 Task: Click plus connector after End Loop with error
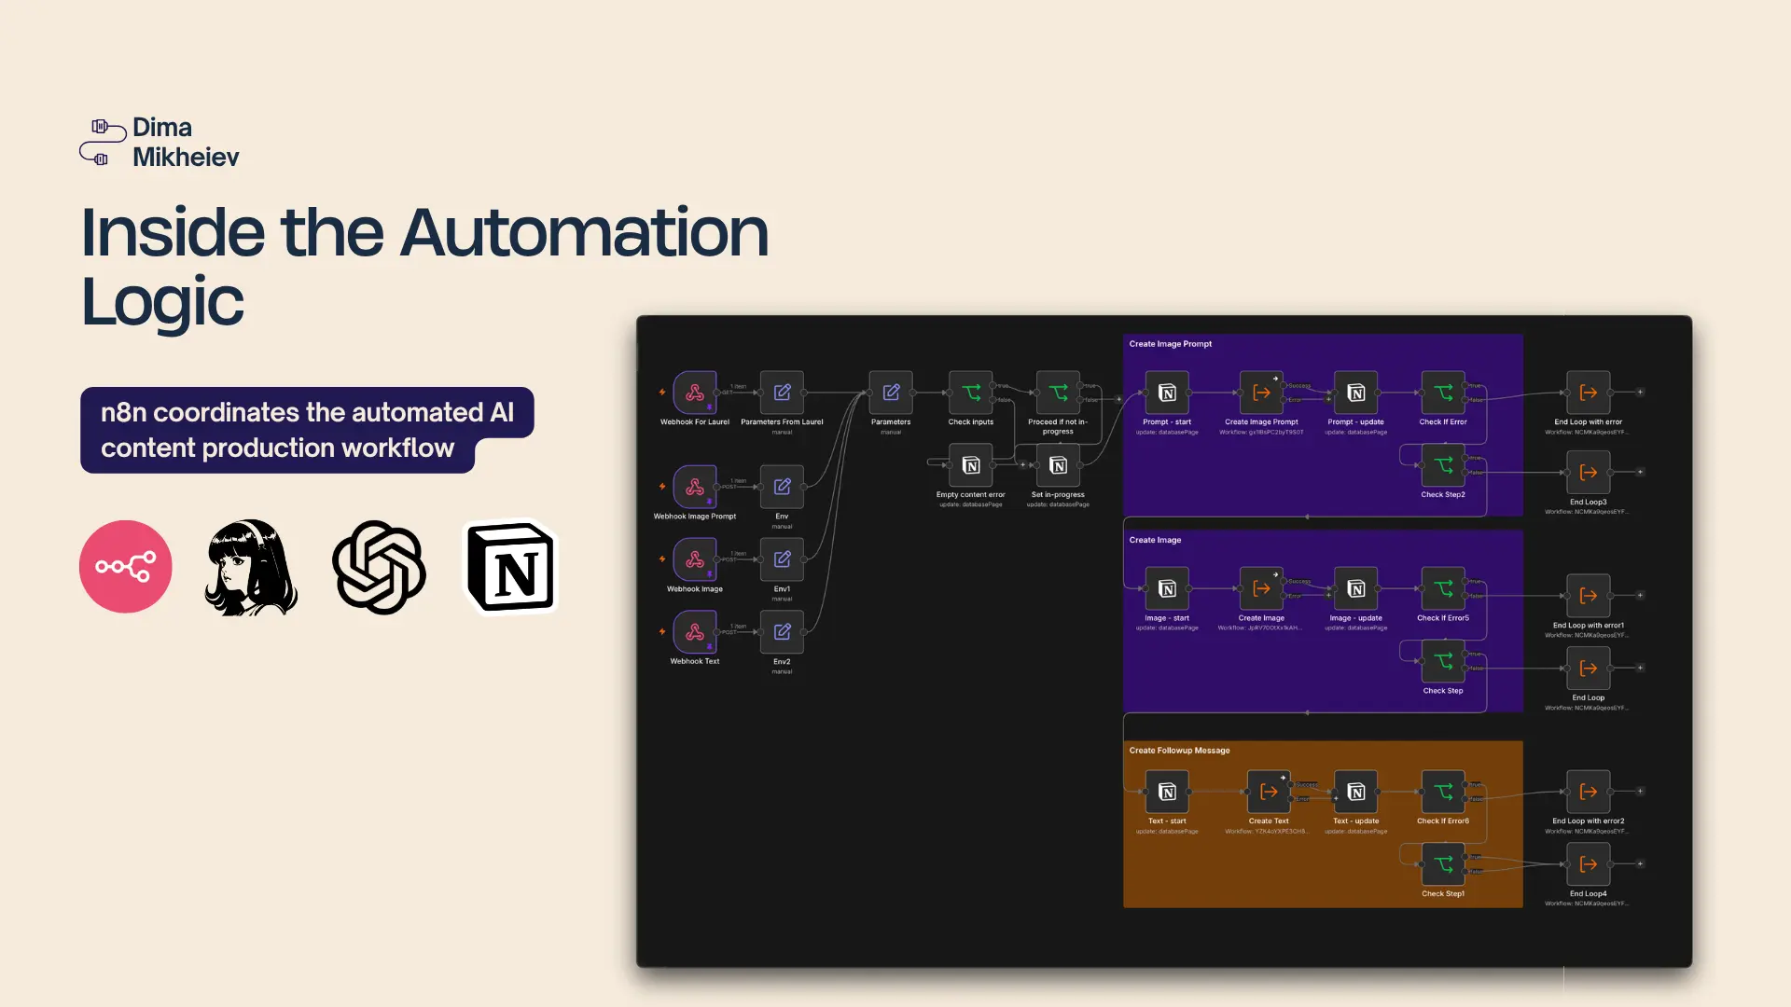click(1640, 393)
